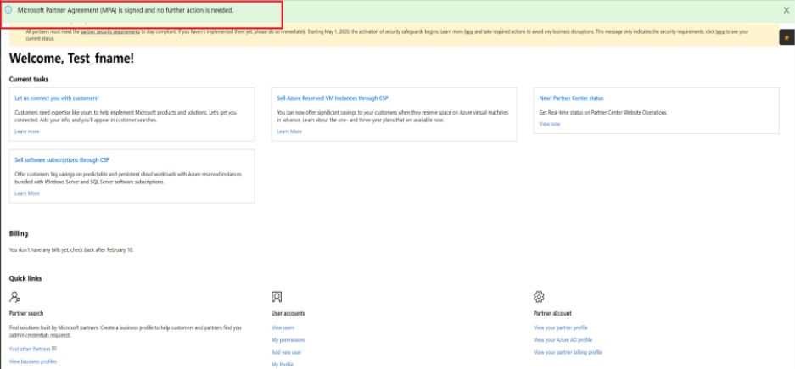This screenshot has height=369, width=795.
Task: Follow the 'partner security requirements' link
Action: coord(110,31)
